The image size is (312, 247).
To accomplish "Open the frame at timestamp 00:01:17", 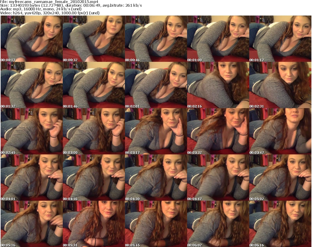I will pyautogui.click(x=280, y=39).
